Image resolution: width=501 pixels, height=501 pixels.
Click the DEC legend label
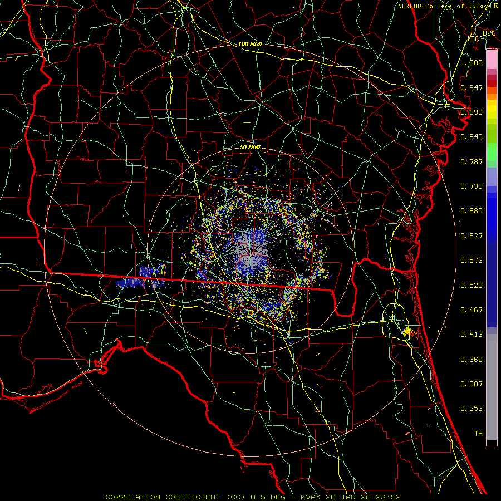489,33
